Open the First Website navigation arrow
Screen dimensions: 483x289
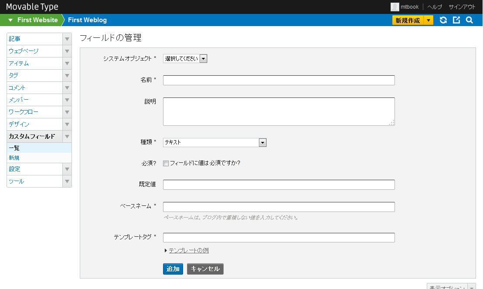coord(10,20)
